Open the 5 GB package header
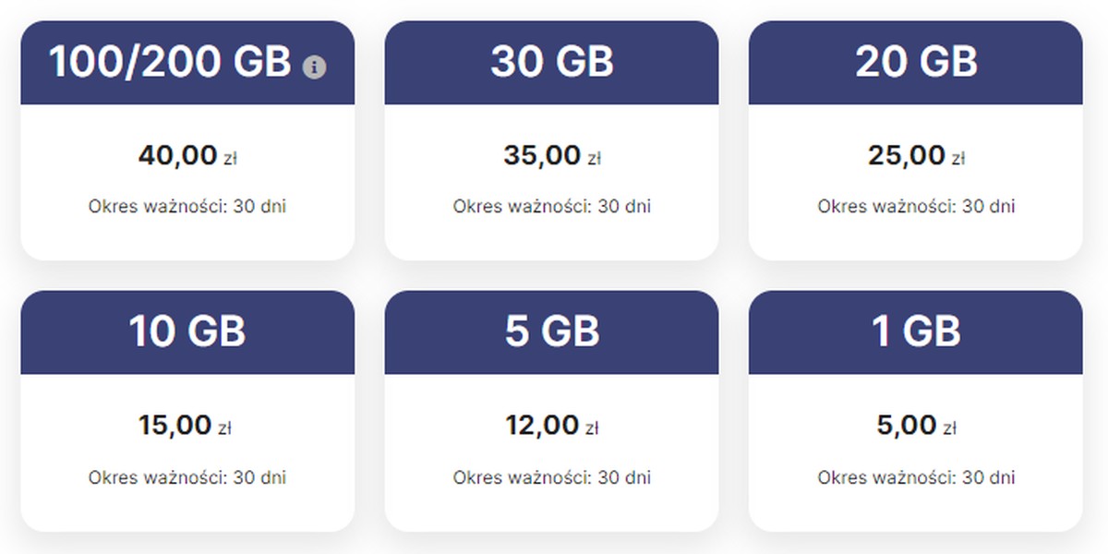This screenshot has height=554, width=1108. [551, 331]
